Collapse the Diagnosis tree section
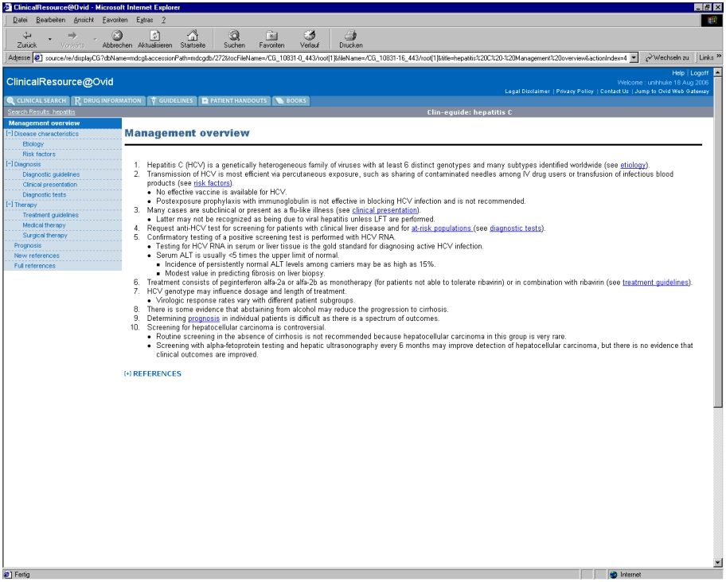Image resolution: width=726 pixels, height=582 pixels. [10, 164]
